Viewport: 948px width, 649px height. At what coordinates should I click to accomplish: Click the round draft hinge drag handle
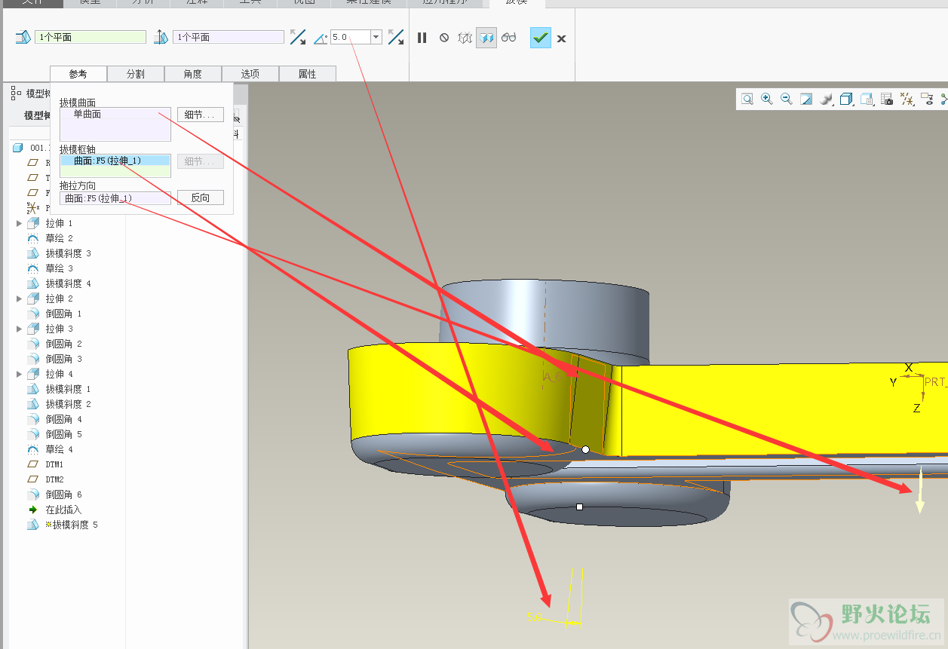coord(585,449)
